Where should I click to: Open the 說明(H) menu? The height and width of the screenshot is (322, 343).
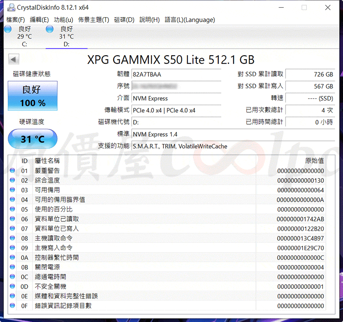click(150, 20)
